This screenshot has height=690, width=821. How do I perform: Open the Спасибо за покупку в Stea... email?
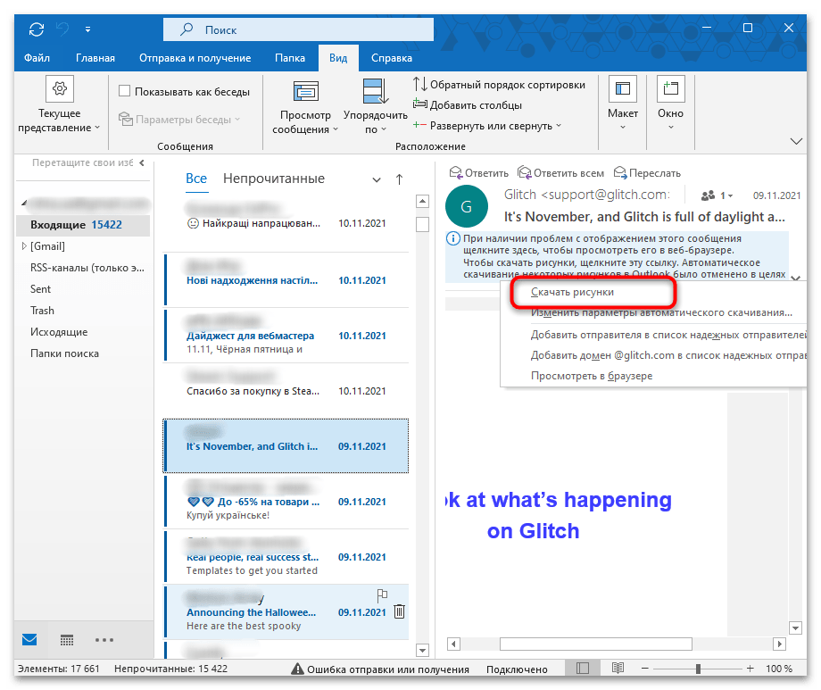point(286,390)
